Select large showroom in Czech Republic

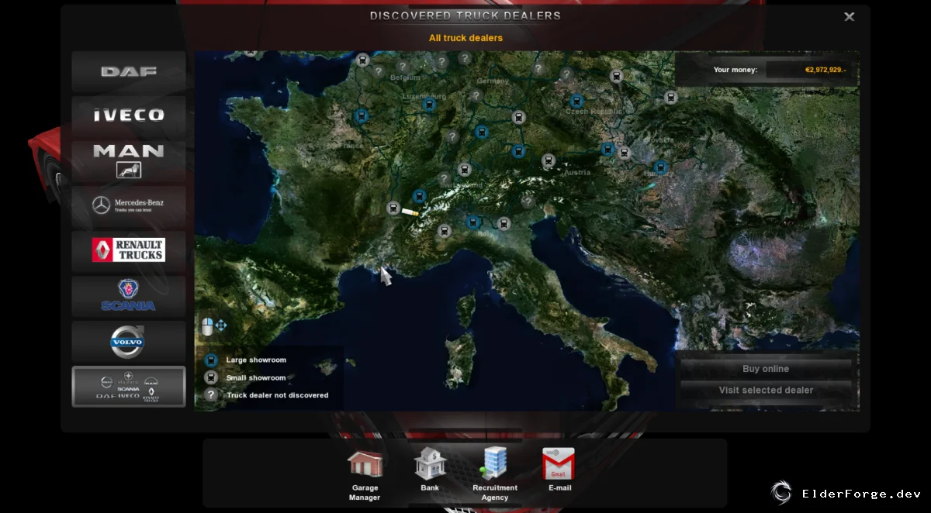576,101
